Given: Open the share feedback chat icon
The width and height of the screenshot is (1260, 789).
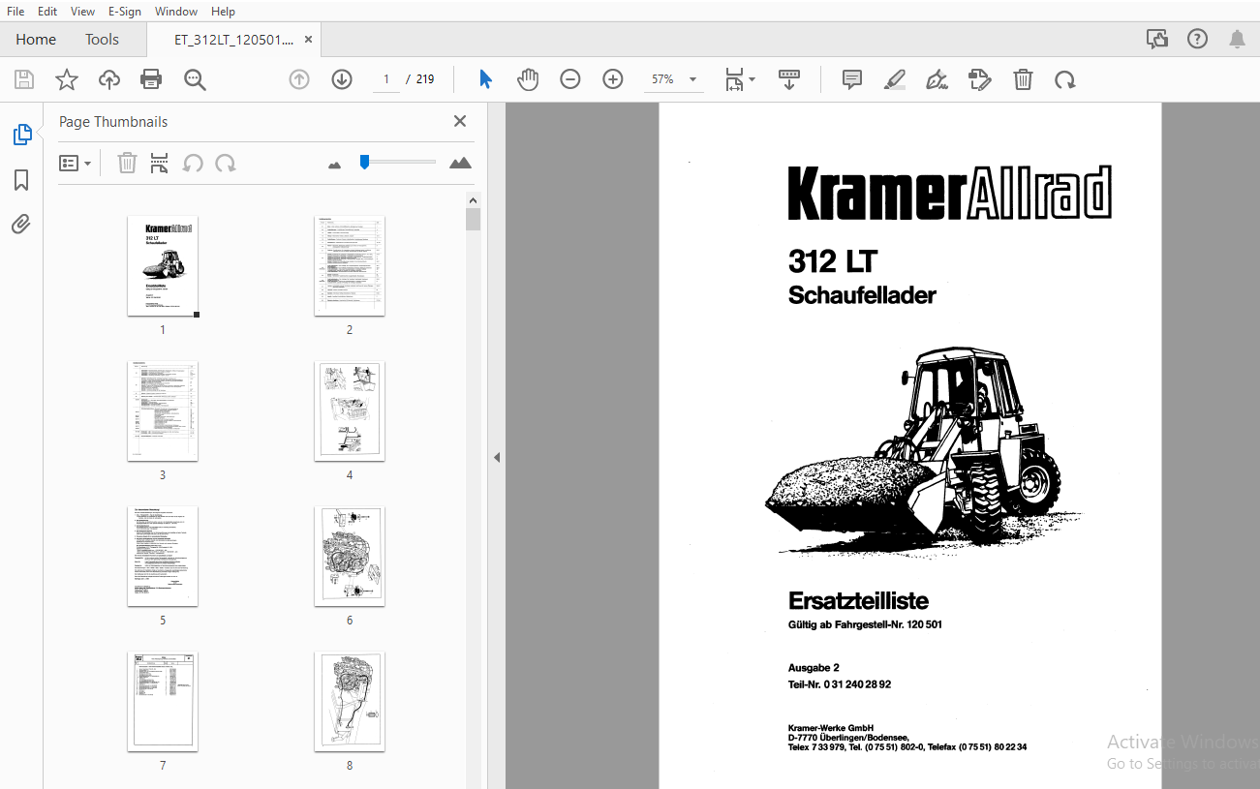Looking at the screenshot, I should [x=1157, y=39].
